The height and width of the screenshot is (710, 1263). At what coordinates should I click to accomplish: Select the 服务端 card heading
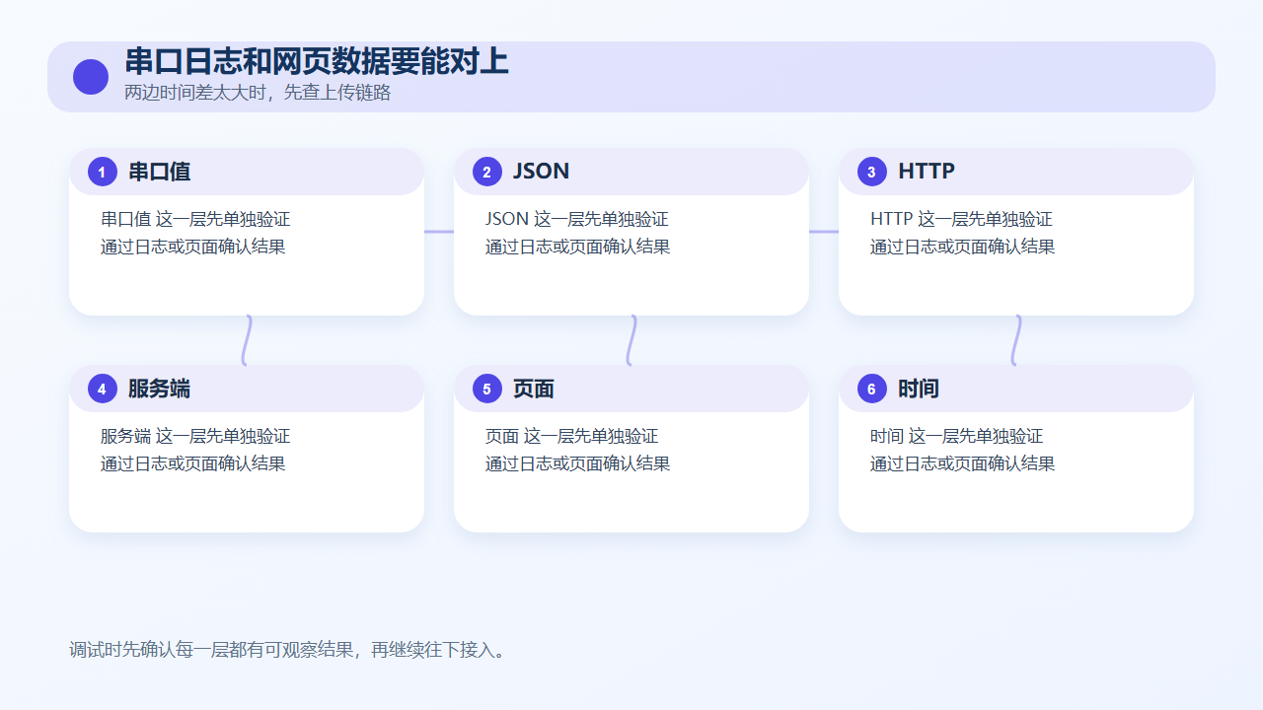point(159,389)
